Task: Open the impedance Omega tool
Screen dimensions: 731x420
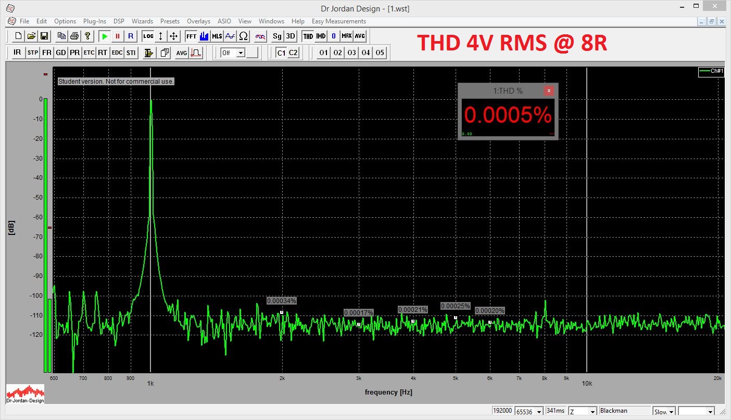Action: (243, 36)
